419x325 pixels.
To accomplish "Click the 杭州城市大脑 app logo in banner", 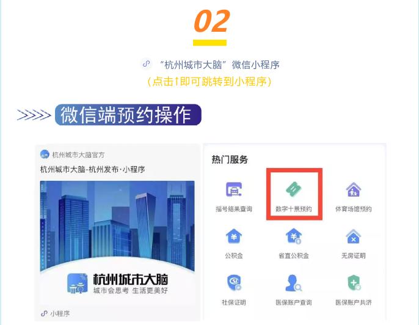I will (x=78, y=283).
